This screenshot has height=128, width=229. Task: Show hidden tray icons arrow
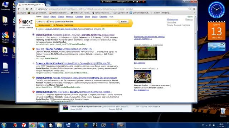pos(207,125)
